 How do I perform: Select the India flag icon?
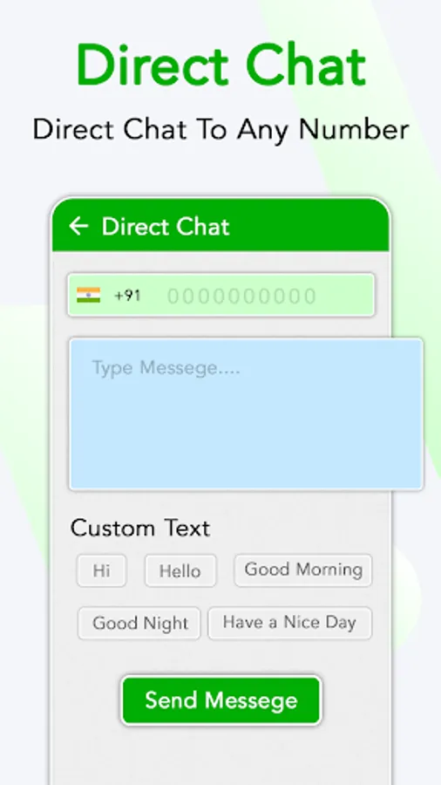88,295
